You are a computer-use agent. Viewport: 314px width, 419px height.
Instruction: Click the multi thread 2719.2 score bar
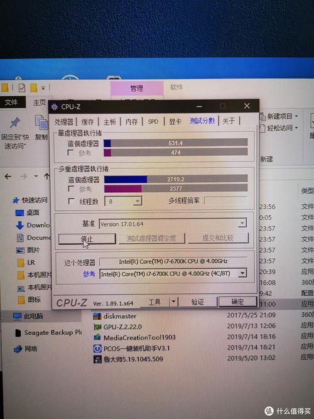tap(176, 179)
